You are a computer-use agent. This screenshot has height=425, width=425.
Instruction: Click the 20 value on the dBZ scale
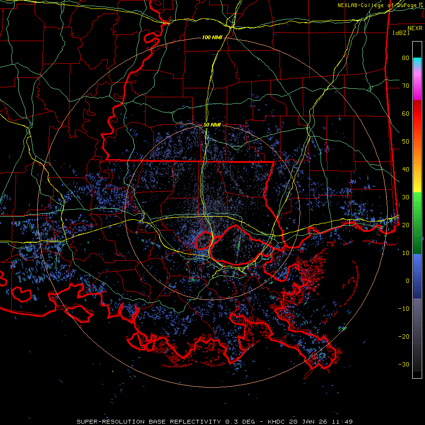click(406, 225)
